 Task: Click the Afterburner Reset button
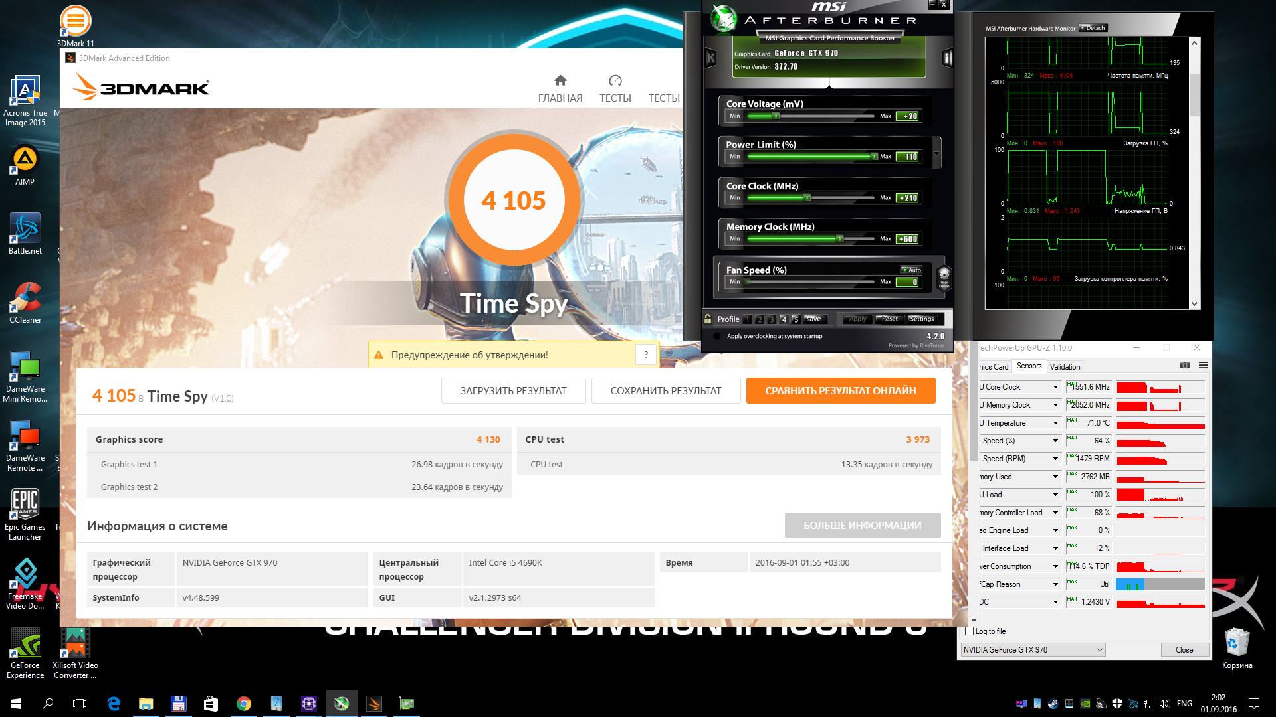(889, 319)
